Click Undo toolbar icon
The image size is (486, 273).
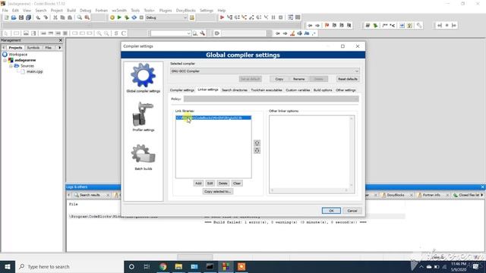38,17
